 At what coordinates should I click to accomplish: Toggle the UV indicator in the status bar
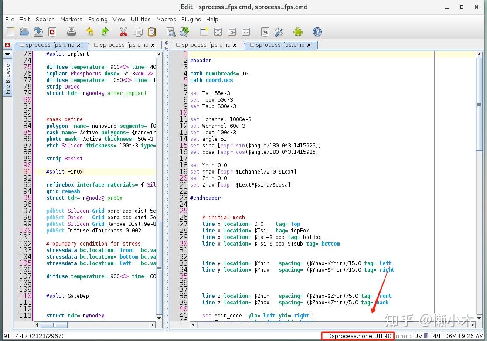(418, 336)
